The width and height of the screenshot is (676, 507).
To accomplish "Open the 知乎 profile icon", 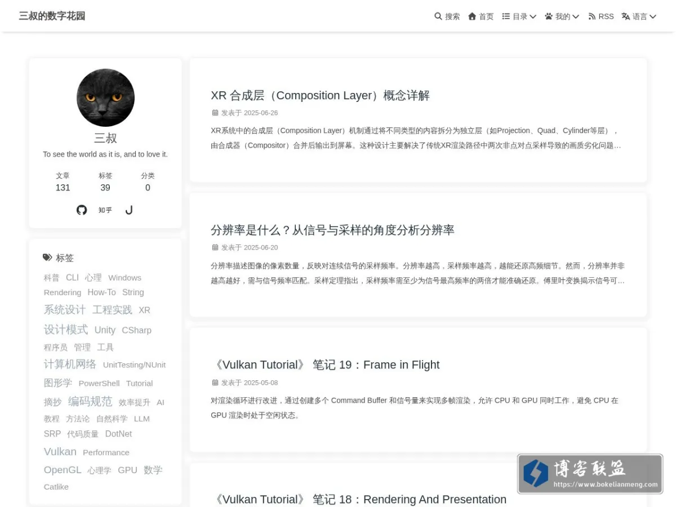I will (x=105, y=210).
